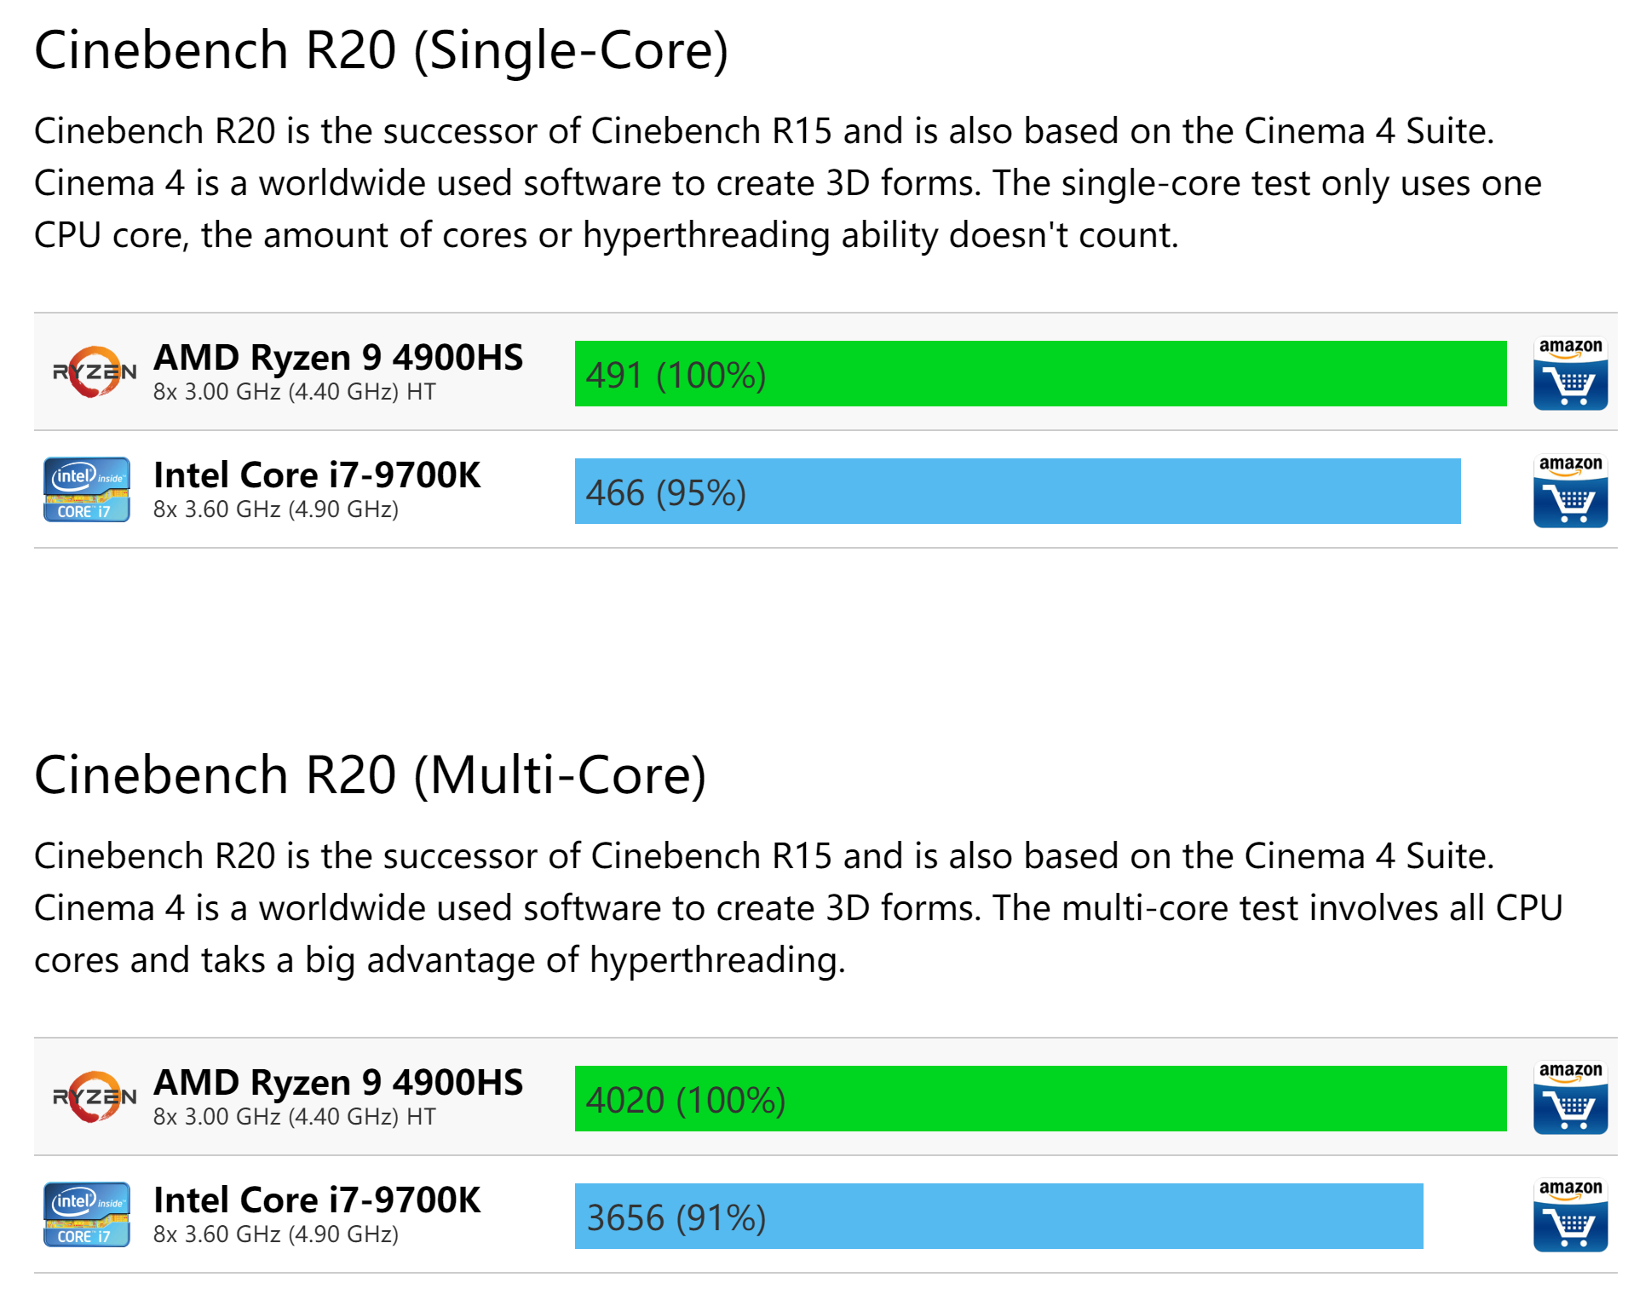Click the blue 3656 (91%) score bar

pyautogui.click(x=998, y=1217)
